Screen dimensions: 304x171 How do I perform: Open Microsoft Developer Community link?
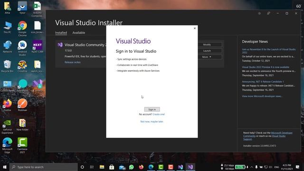pyautogui.click(x=282, y=133)
